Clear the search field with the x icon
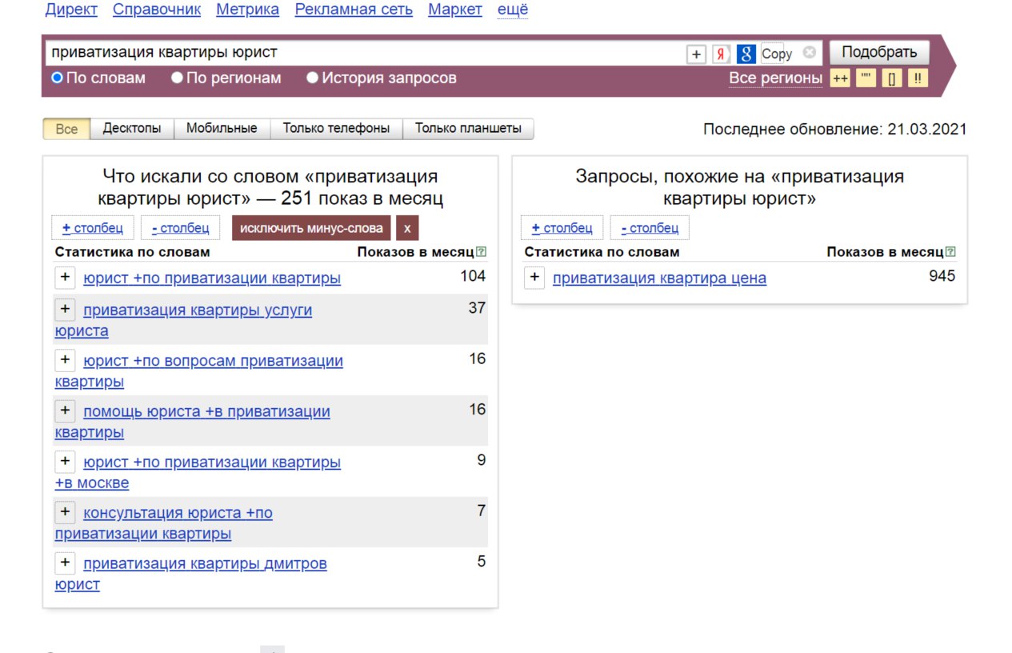 (x=810, y=52)
